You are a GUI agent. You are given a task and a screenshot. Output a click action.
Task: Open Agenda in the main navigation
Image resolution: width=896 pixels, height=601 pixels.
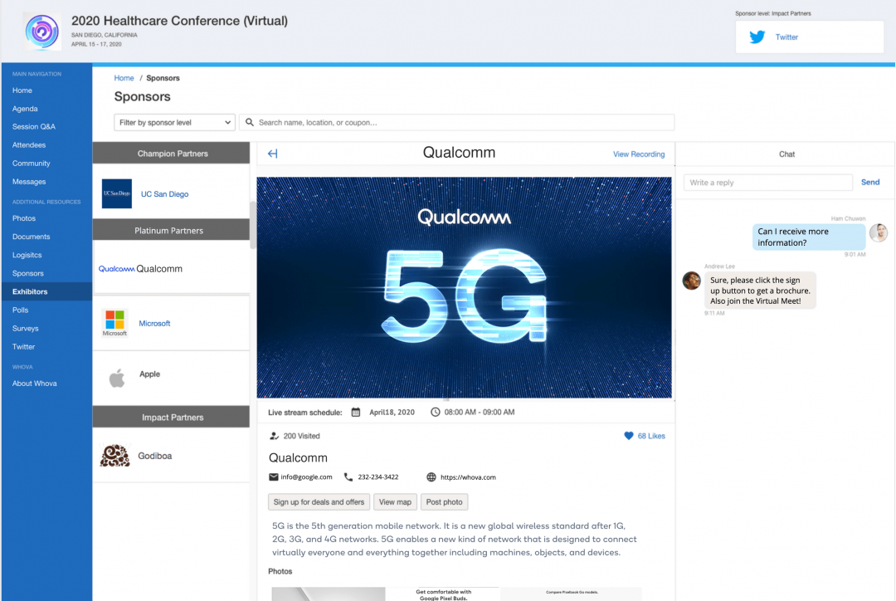click(25, 109)
